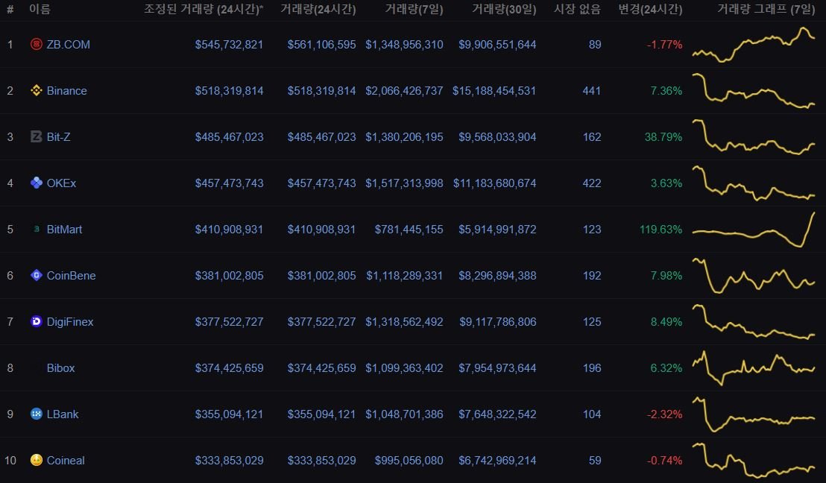826x483 pixels.
Task: Click Binance 7-day volume $2,066,426,737
Action: (404, 91)
